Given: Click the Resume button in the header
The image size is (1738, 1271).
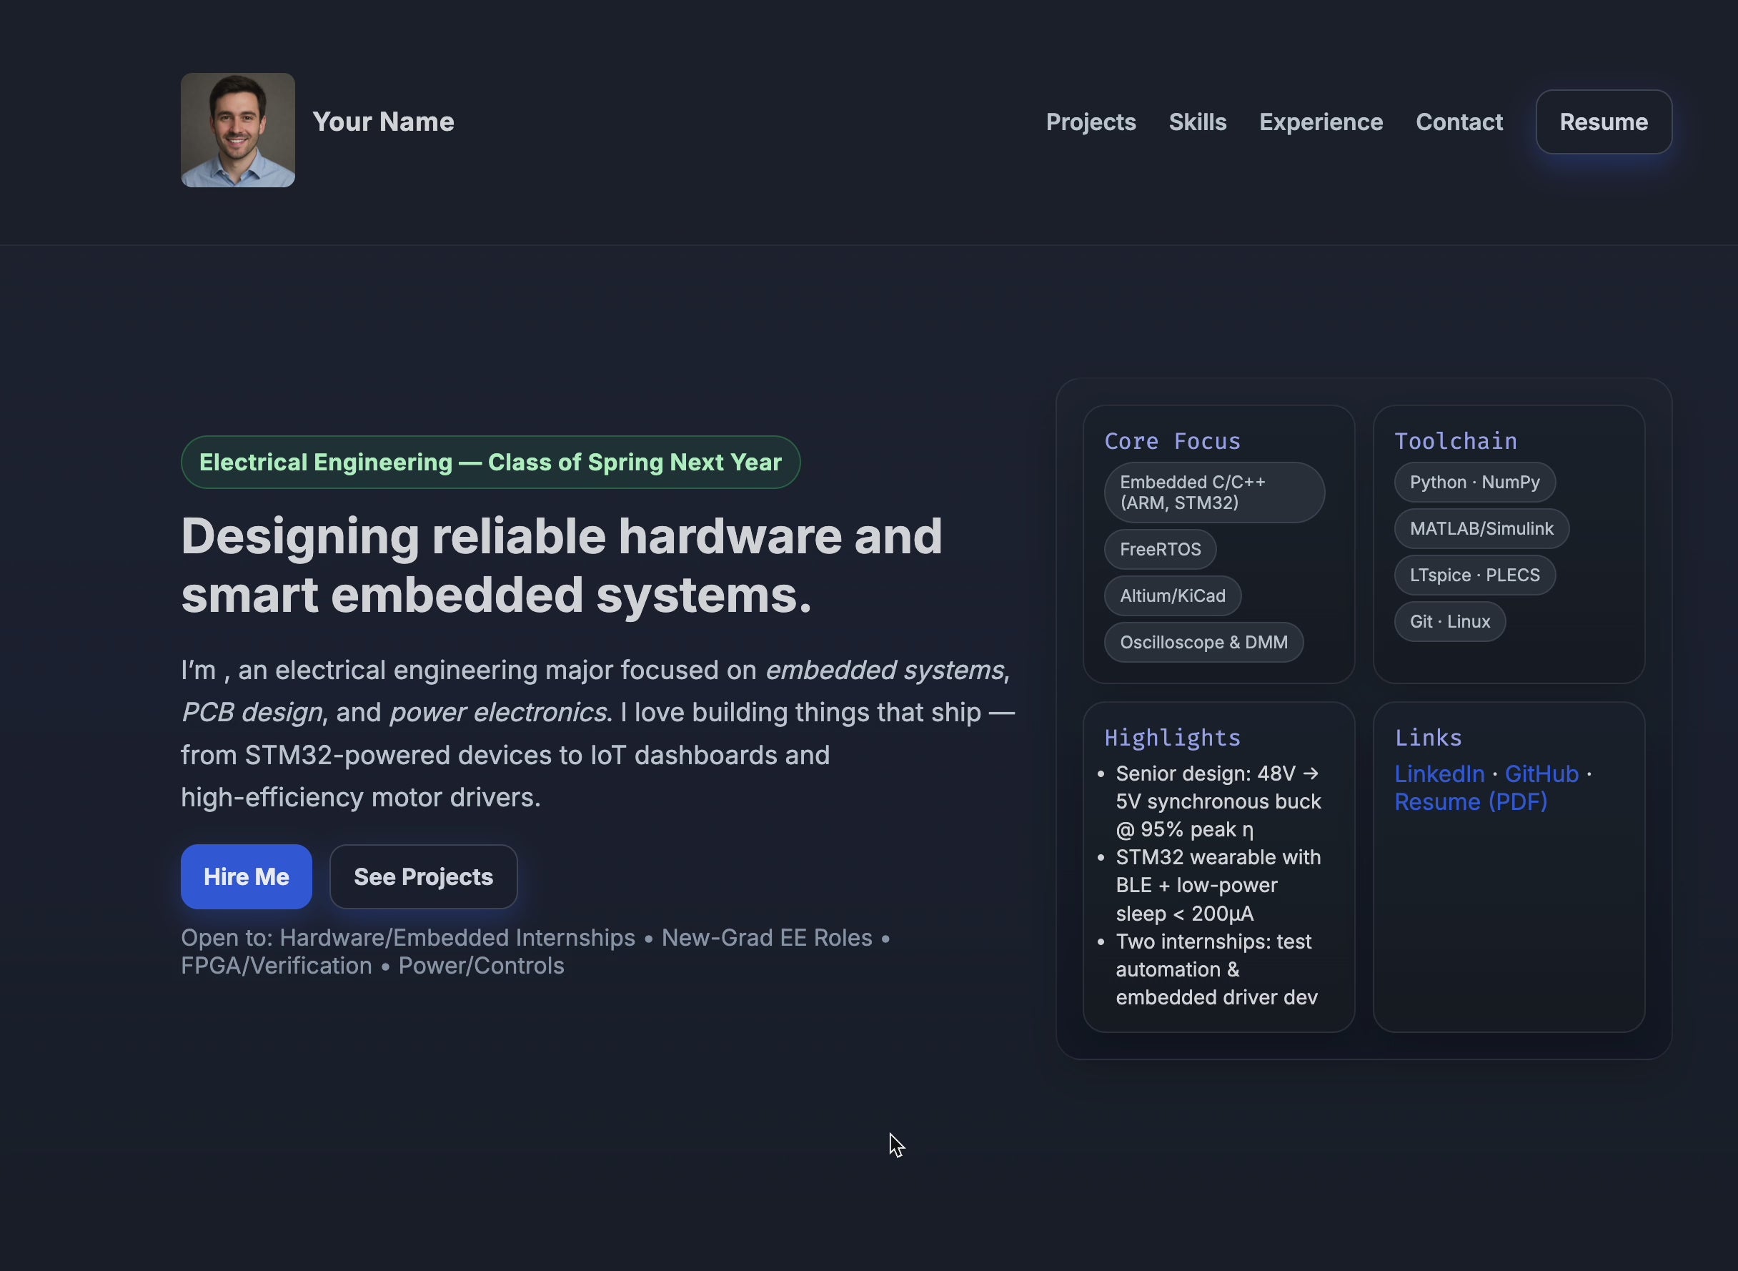Looking at the screenshot, I should tap(1604, 122).
